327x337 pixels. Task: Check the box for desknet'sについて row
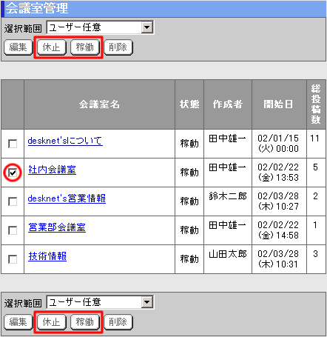pyautogui.click(x=13, y=144)
